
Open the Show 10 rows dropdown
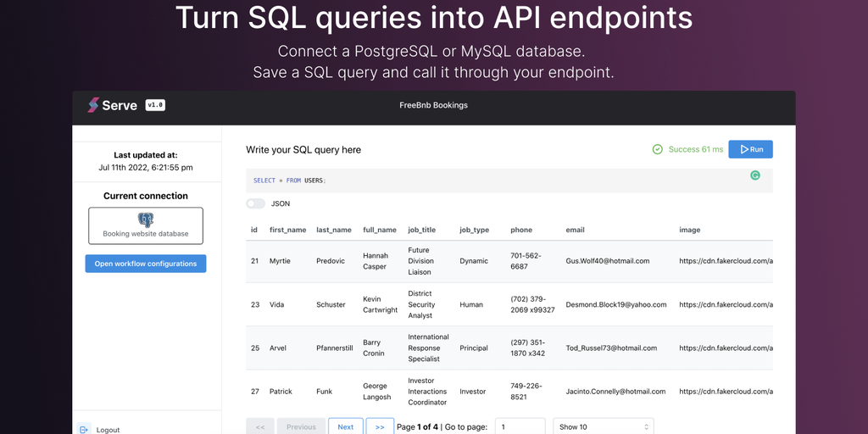point(603,426)
